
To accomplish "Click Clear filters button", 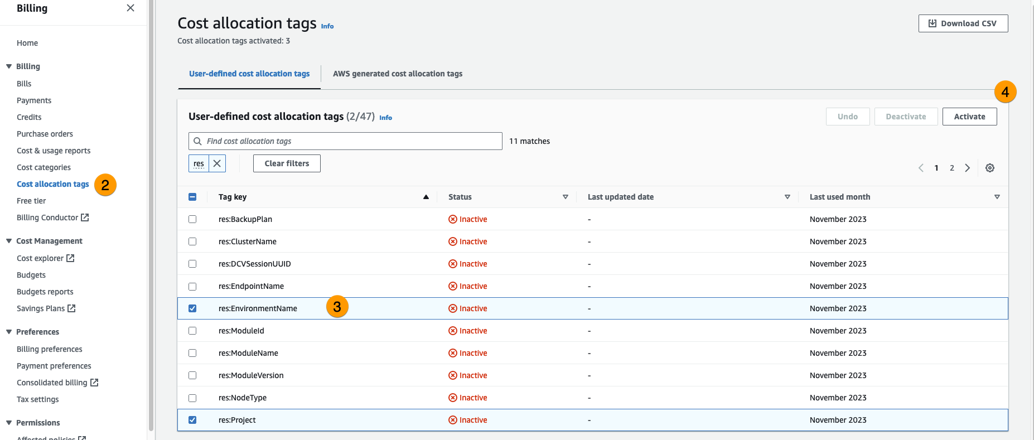I will click(x=287, y=163).
